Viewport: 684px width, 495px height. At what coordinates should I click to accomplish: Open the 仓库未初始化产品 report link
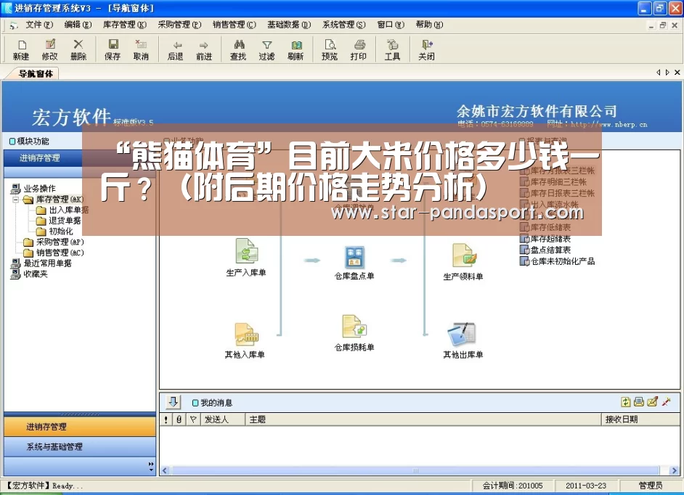pos(557,261)
